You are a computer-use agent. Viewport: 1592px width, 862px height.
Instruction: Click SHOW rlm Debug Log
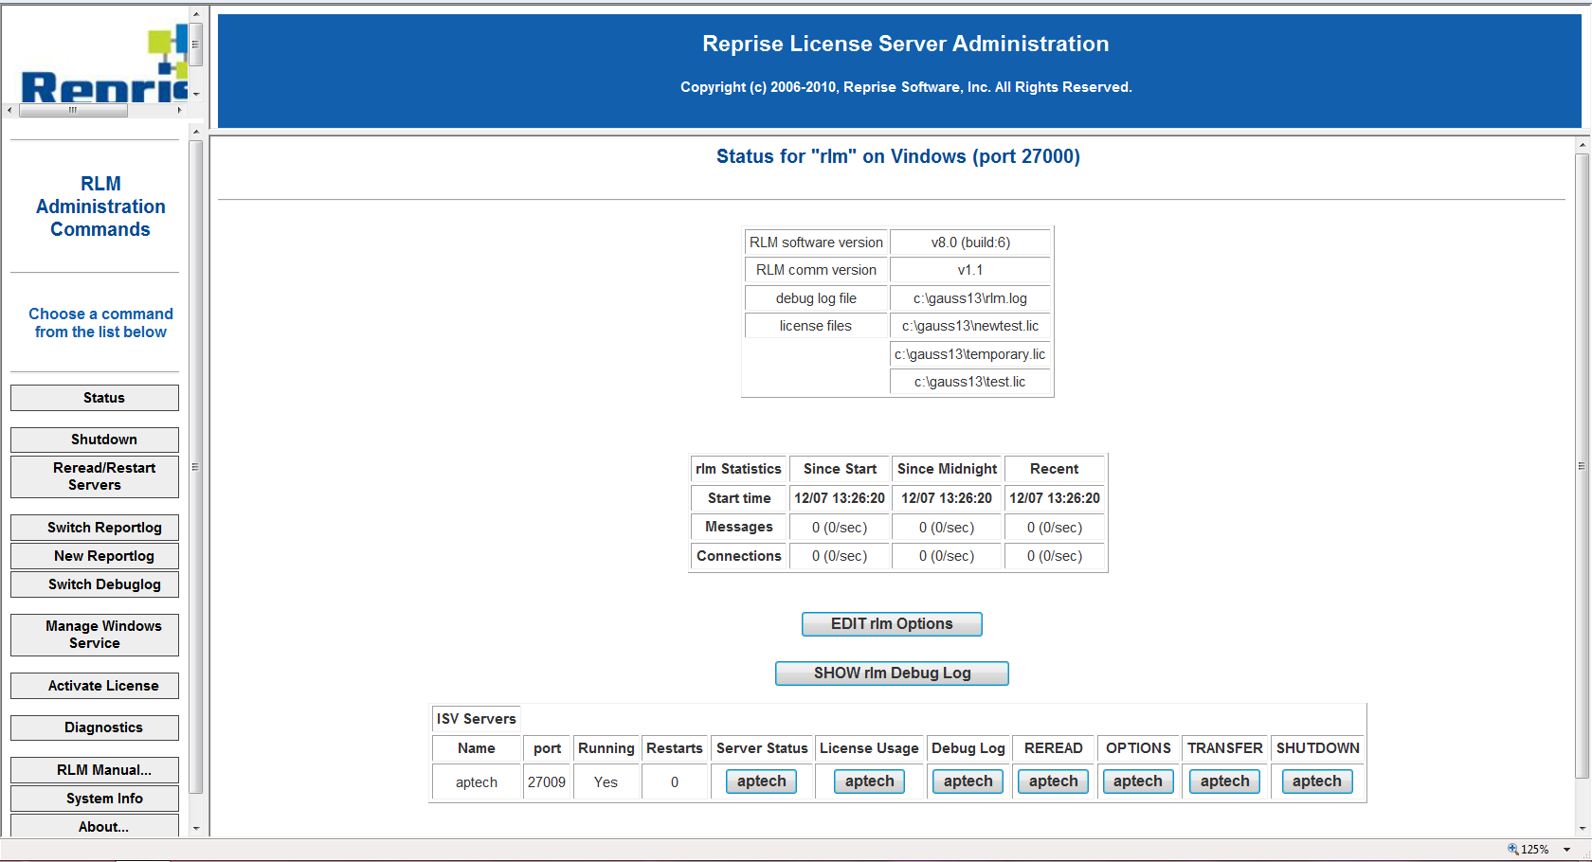[x=891, y=673]
